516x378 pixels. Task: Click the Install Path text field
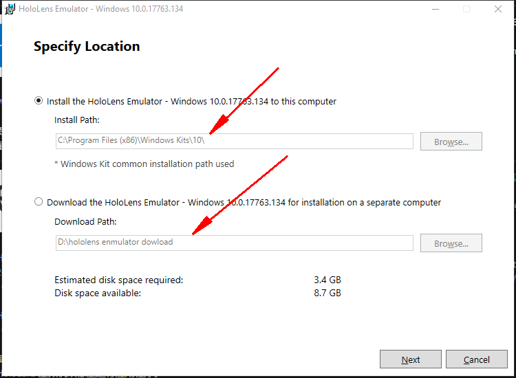click(235, 141)
